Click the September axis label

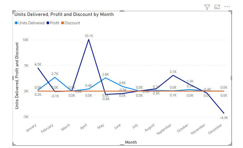pos(164,129)
